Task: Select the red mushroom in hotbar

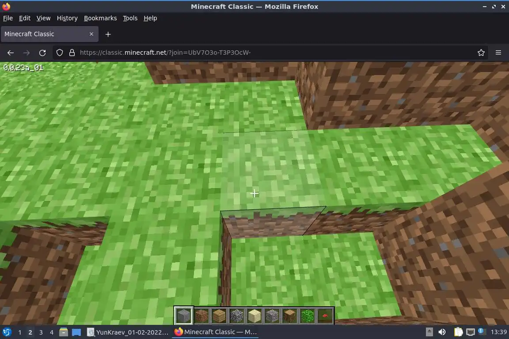Action: (325, 315)
